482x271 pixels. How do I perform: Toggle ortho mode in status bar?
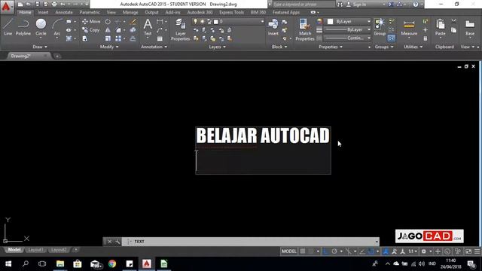(x=326, y=251)
